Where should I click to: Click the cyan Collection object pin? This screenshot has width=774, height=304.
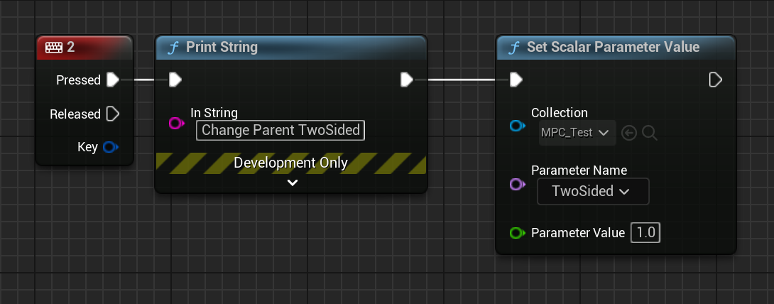tap(517, 126)
